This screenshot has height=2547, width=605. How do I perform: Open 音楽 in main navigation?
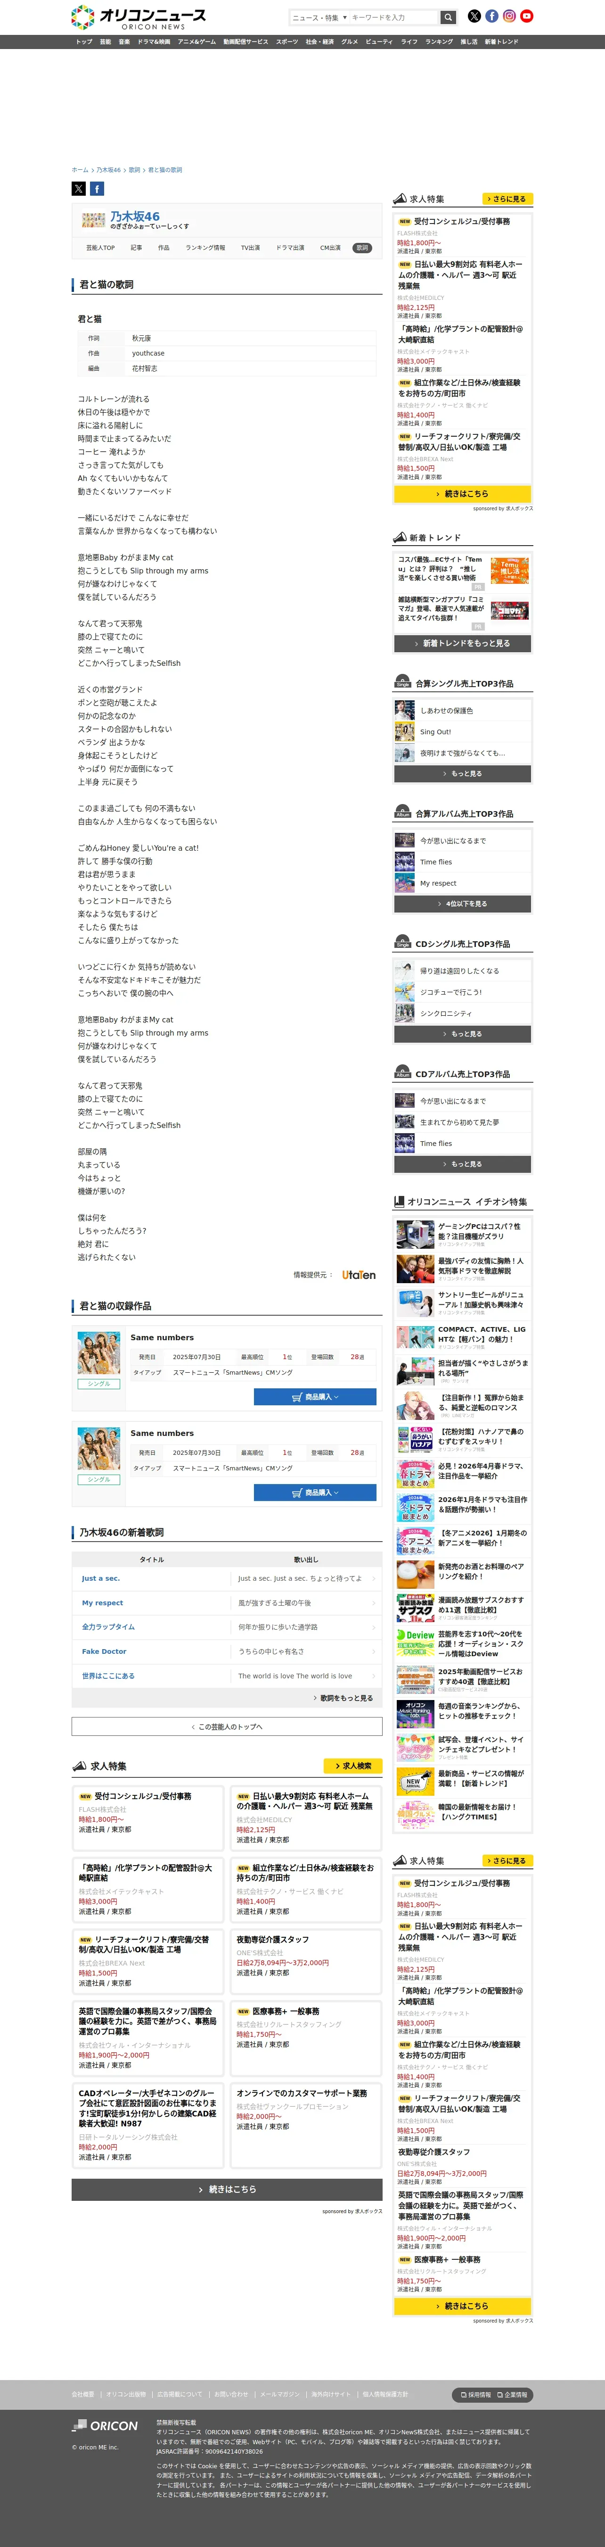(x=124, y=41)
